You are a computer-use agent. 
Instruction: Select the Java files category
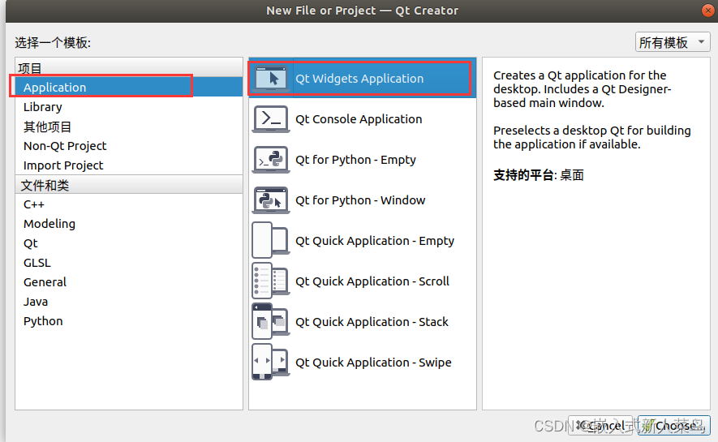129,302
